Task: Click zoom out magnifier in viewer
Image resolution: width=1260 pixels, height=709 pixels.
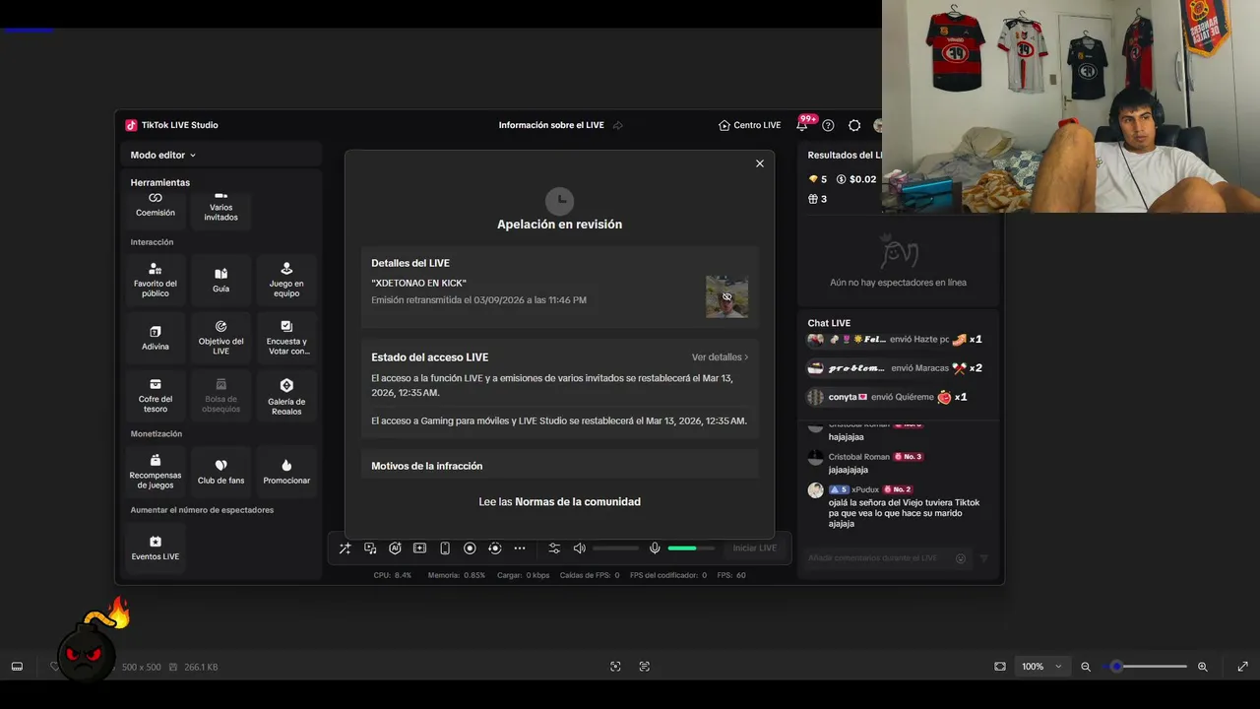Action: tap(1086, 667)
